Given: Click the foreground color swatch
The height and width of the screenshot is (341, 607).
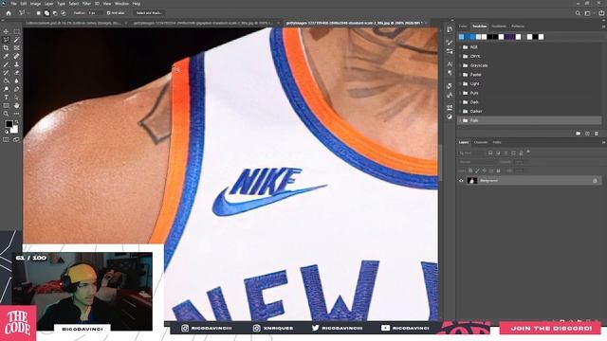Looking at the screenshot, I should pyautogui.click(x=9, y=124).
